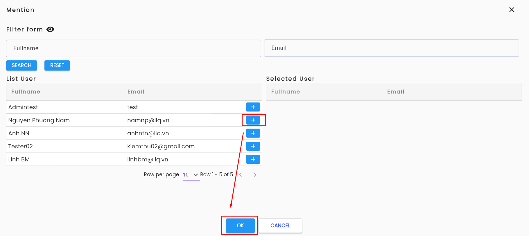Click the SEARCH button
The height and width of the screenshot is (236, 529).
(x=21, y=65)
